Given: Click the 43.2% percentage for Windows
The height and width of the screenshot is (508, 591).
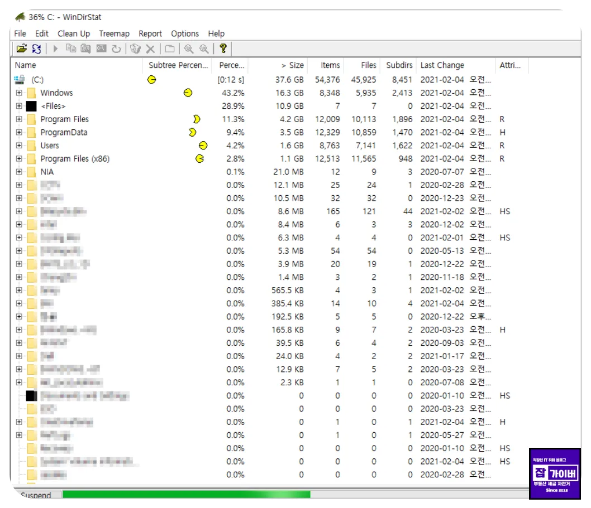Looking at the screenshot, I should pos(233,93).
